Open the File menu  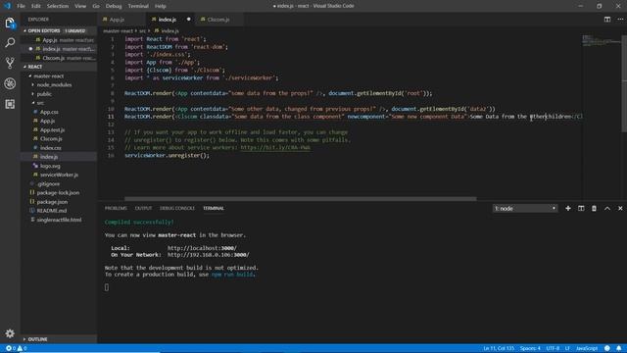click(21, 6)
